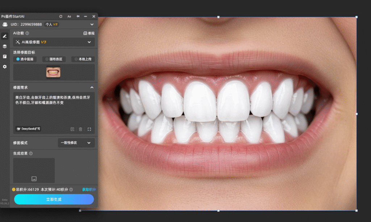Collapse the 修图需求 section

(92, 87)
